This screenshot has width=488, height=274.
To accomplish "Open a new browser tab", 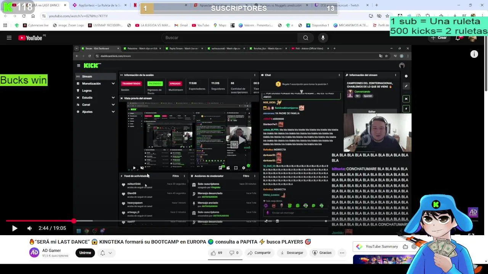I will coord(376,5).
